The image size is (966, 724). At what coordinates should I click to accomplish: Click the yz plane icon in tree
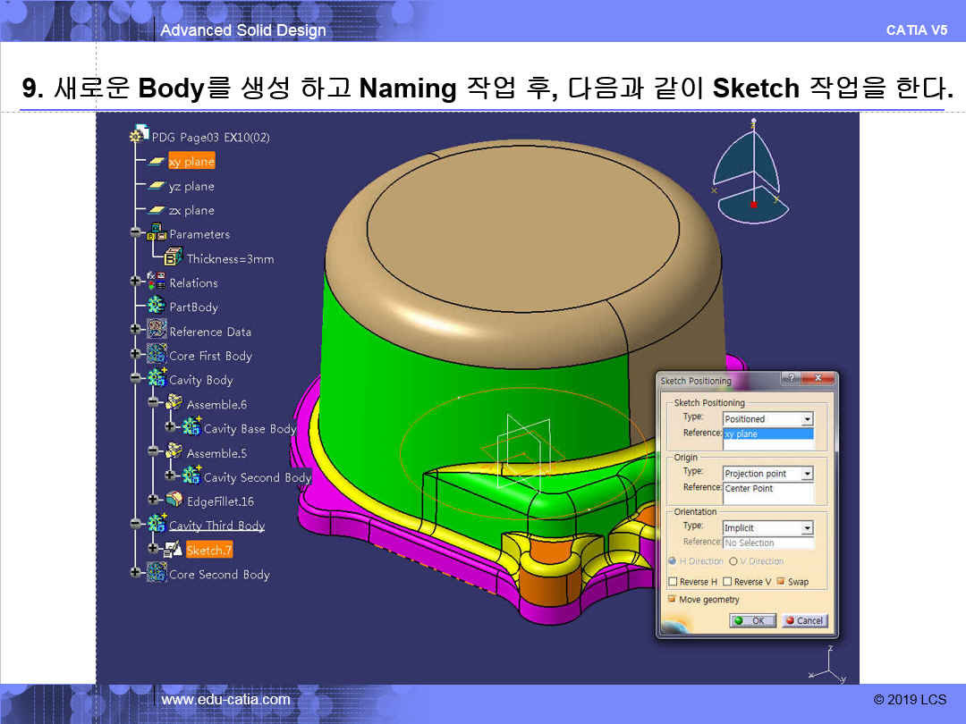pyautogui.click(x=157, y=186)
